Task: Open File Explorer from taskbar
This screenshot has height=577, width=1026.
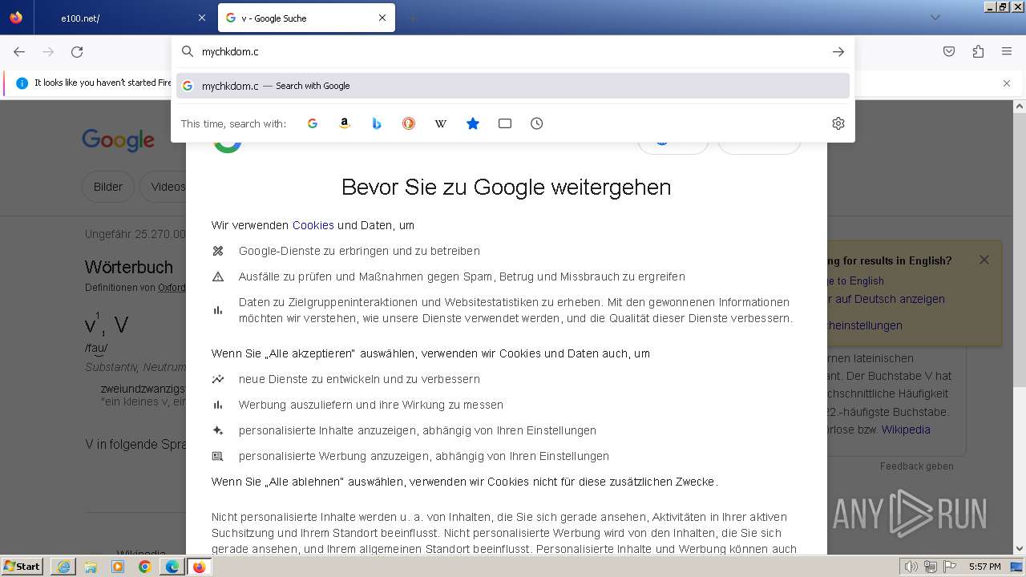Action: pos(91,567)
